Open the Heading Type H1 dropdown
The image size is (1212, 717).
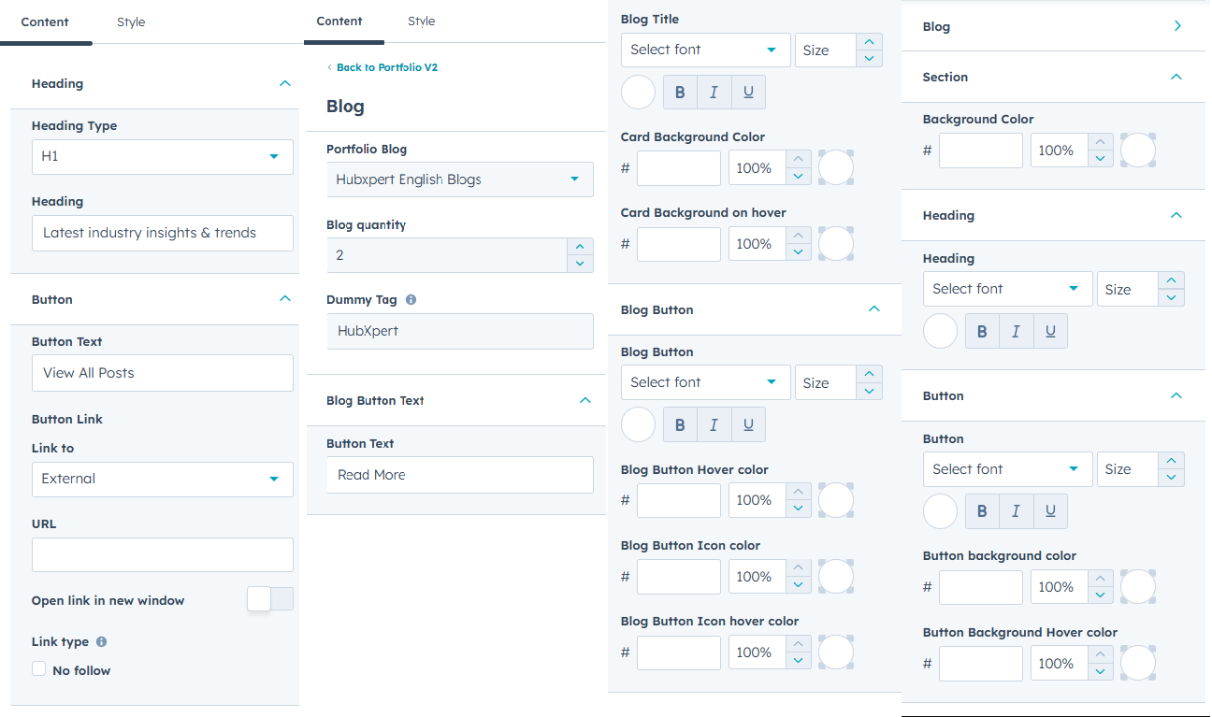(x=163, y=157)
